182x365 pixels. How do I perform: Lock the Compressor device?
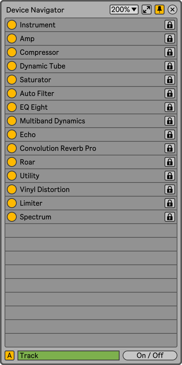(170, 52)
